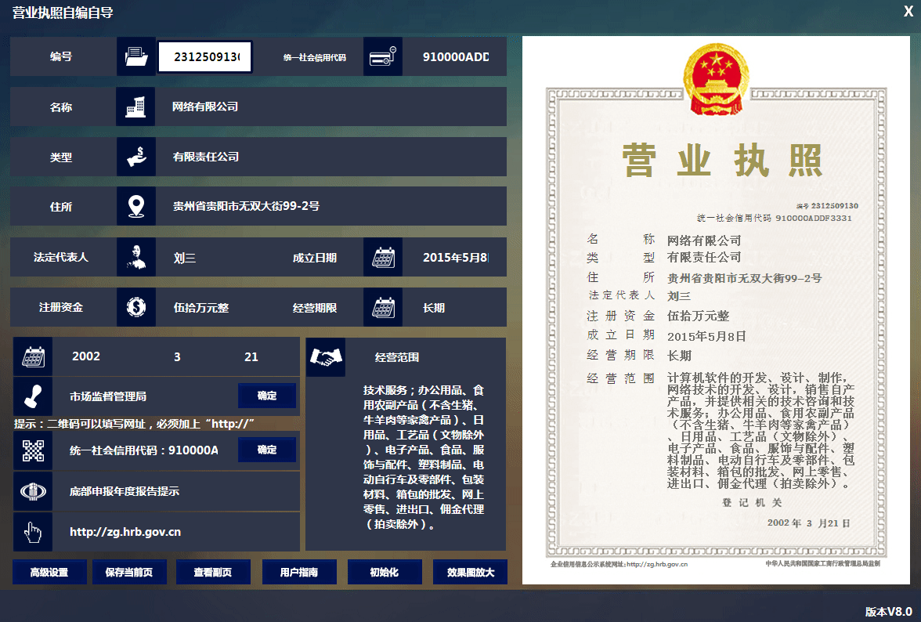
Task: Click the pointing hand icon next to the URL
Action: tap(32, 531)
